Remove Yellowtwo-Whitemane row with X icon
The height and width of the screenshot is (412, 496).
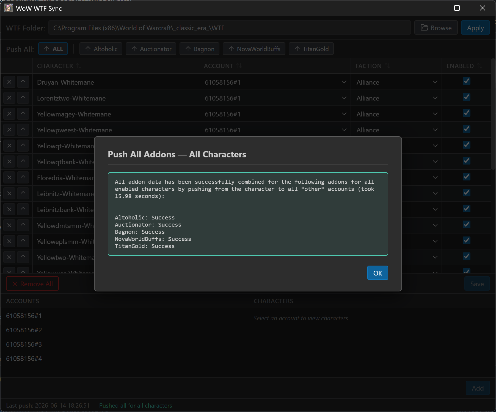[9, 257]
